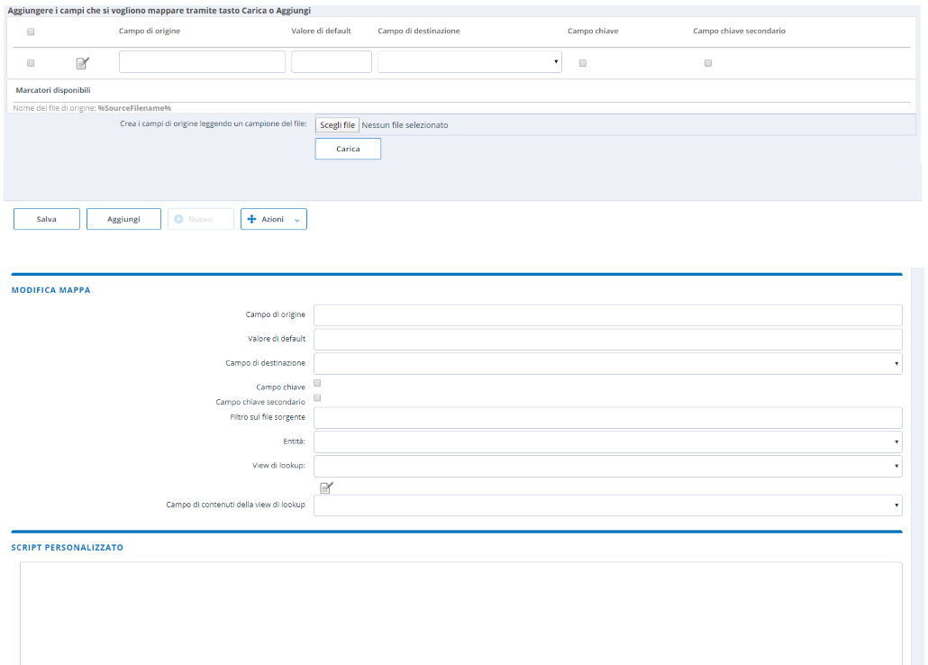The width and height of the screenshot is (928, 665).
Task: Click inside the Script Personalizzato text area
Action: [x=461, y=613]
